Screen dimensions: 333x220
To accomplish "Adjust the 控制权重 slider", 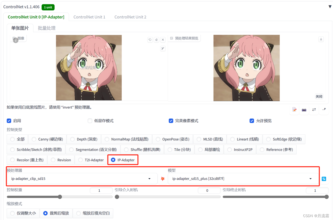I will 60,197.
